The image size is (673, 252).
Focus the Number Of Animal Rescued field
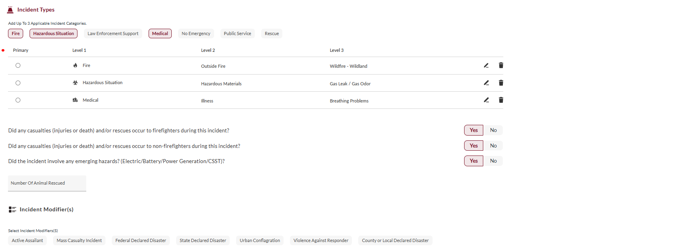click(x=47, y=183)
